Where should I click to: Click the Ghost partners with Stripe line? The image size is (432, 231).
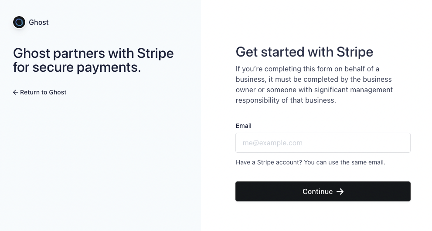(x=93, y=53)
